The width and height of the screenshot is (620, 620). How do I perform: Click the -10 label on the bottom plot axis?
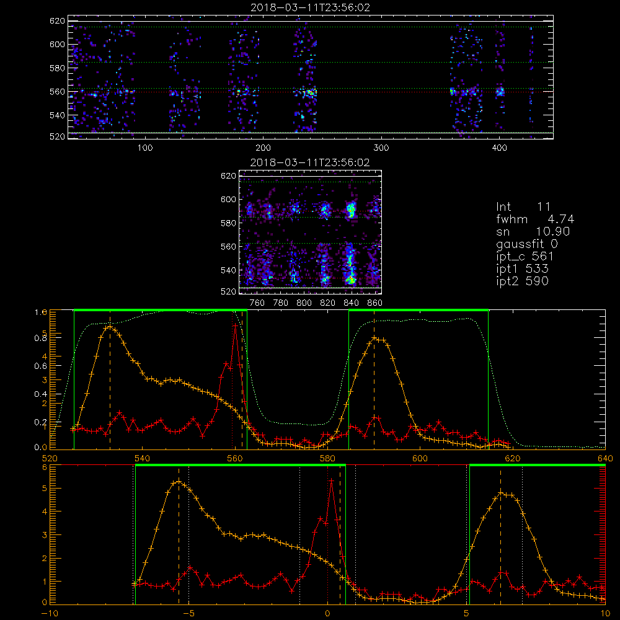tap(50, 614)
